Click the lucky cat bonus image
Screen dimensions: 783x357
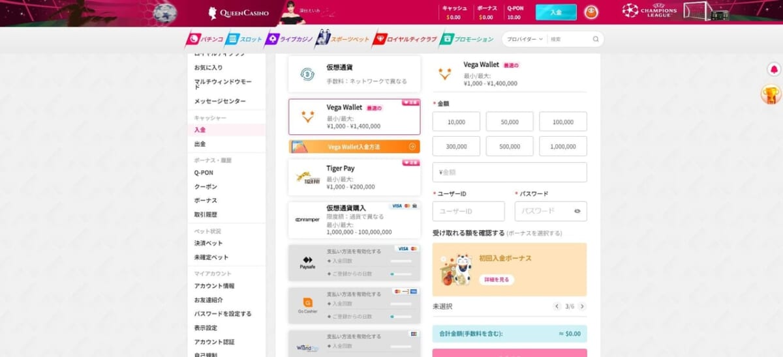click(455, 270)
